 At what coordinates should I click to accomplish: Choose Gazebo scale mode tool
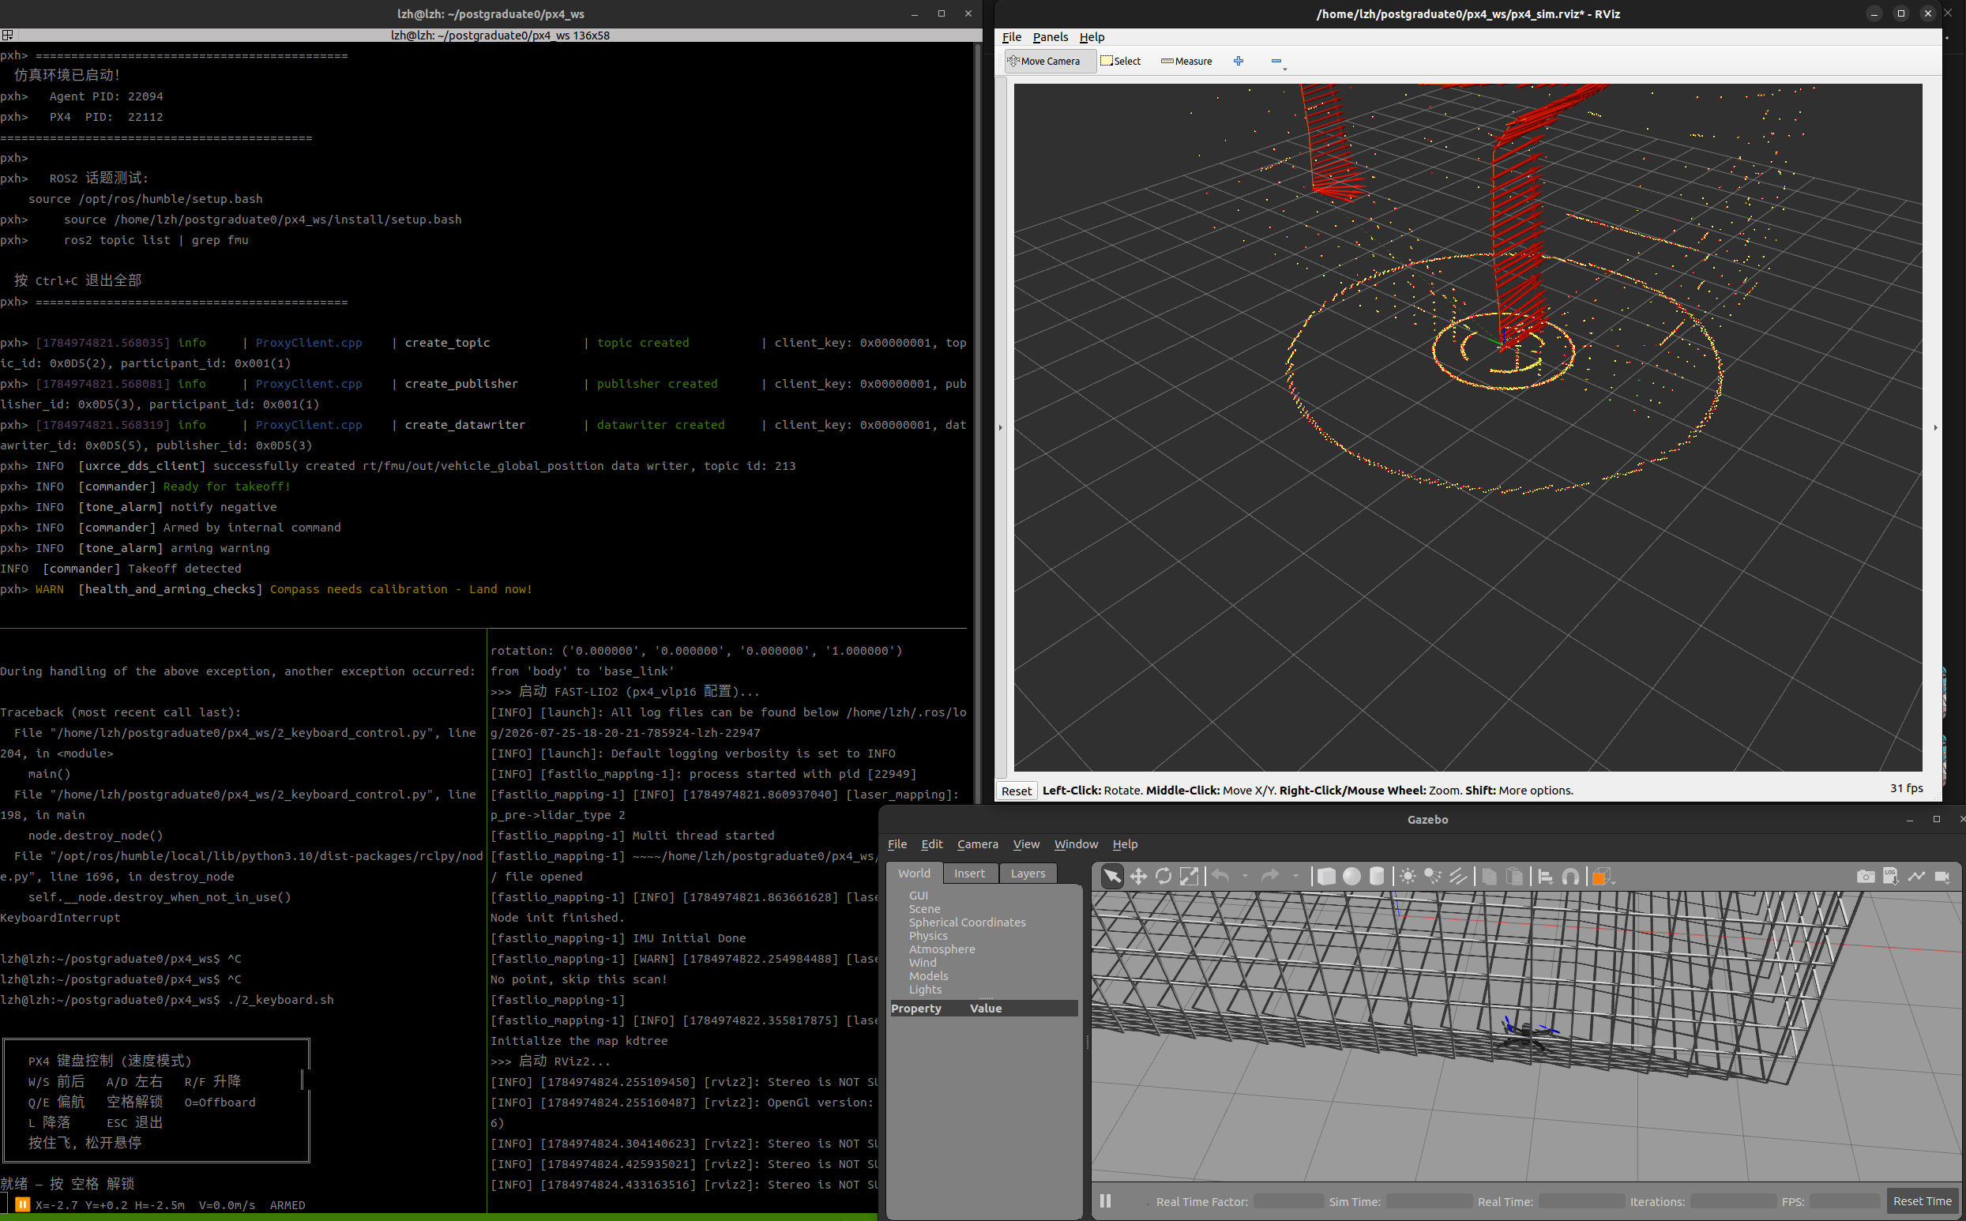tap(1190, 877)
